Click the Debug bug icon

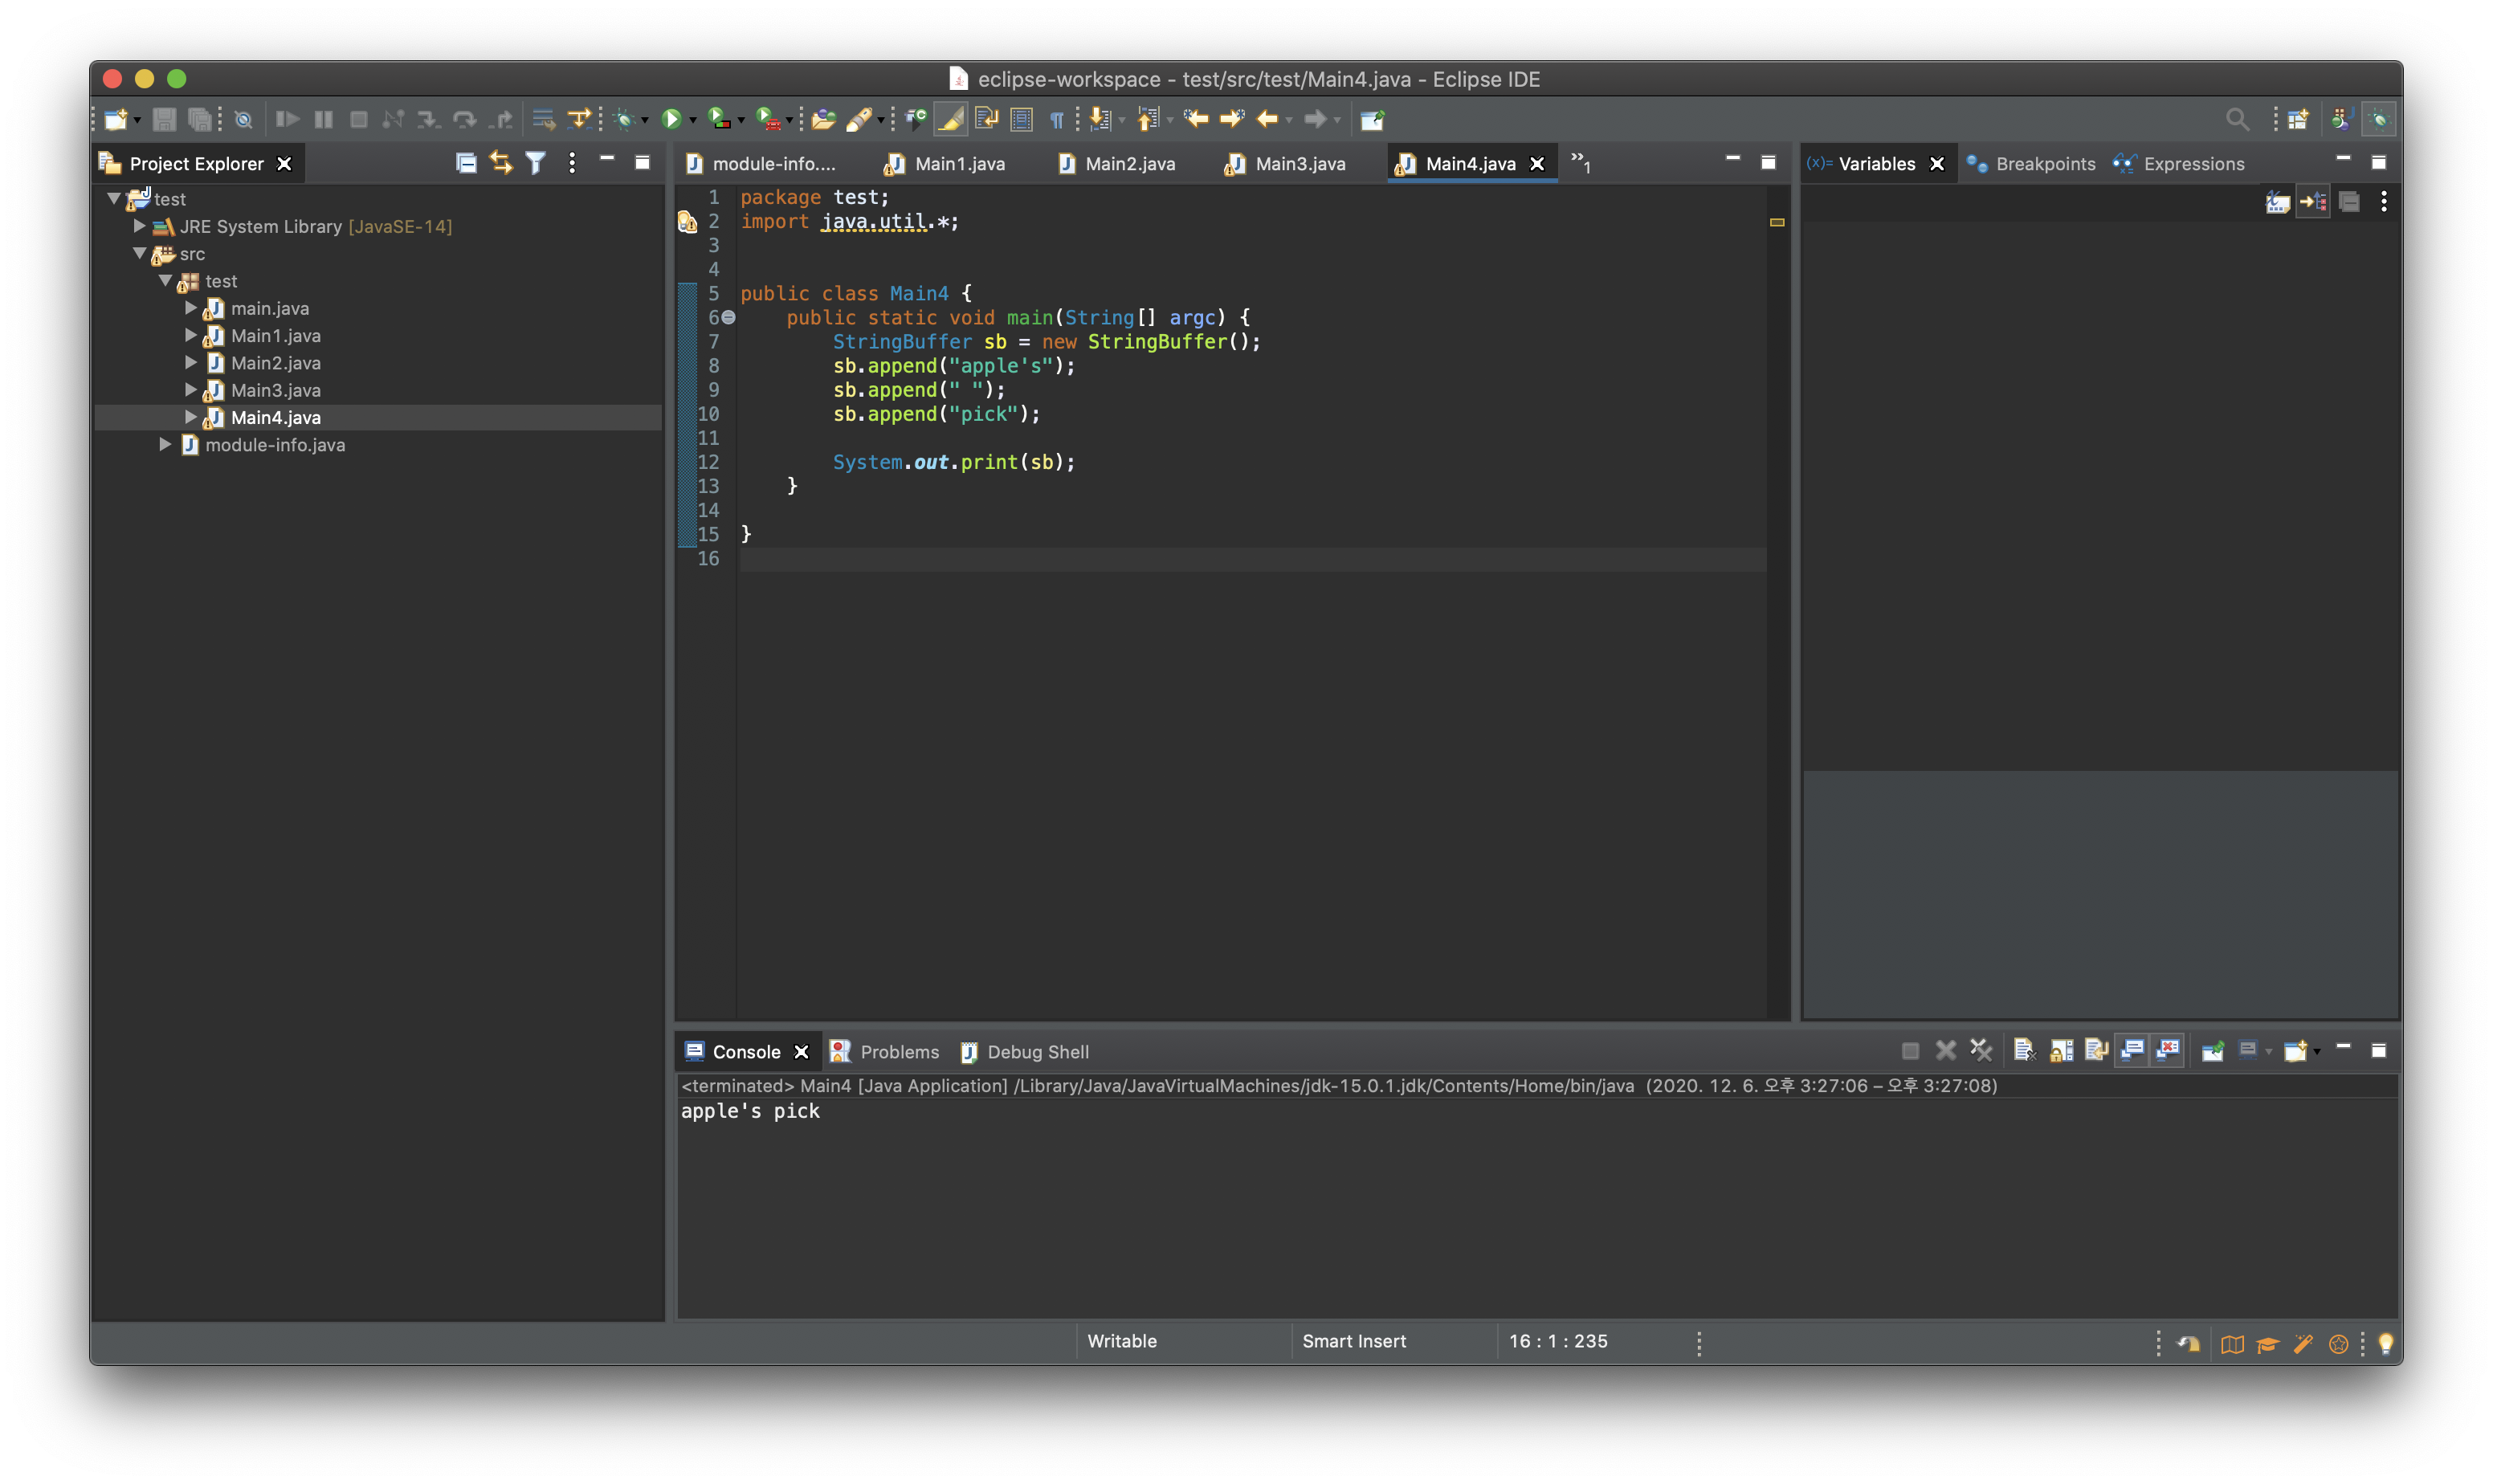tap(625, 120)
